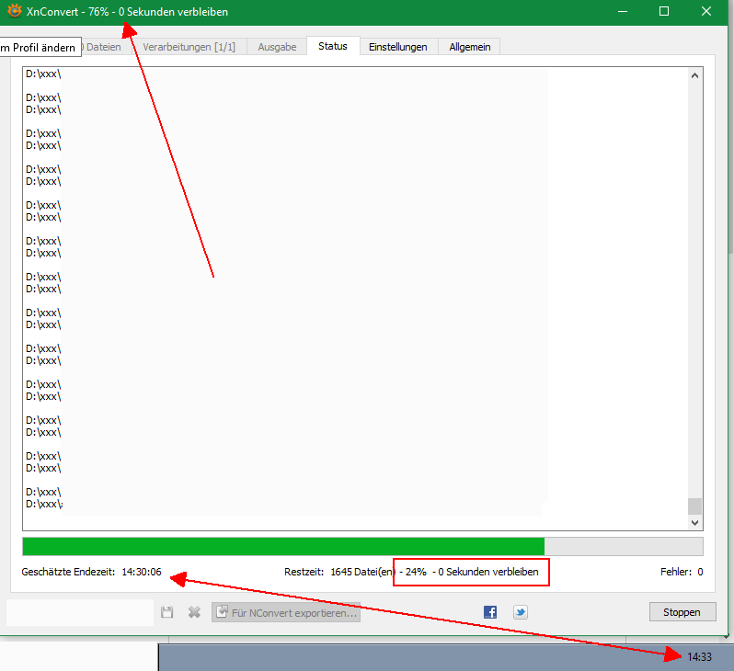This screenshot has width=734, height=671.
Task: Click the log scrollbar up arrow
Action: 694,75
